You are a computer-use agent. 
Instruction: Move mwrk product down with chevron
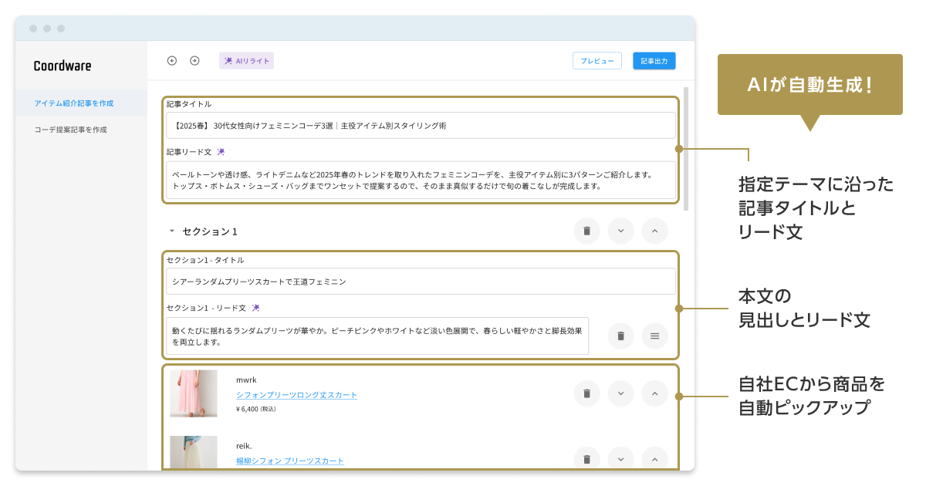click(x=620, y=393)
